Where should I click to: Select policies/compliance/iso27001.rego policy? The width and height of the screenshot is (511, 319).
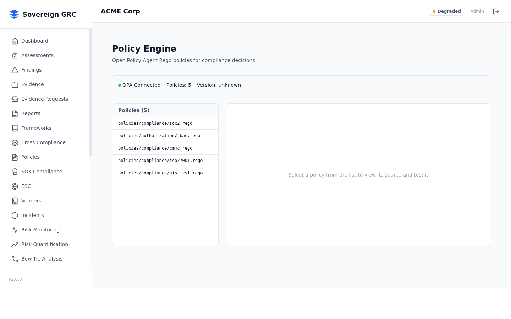(160, 161)
